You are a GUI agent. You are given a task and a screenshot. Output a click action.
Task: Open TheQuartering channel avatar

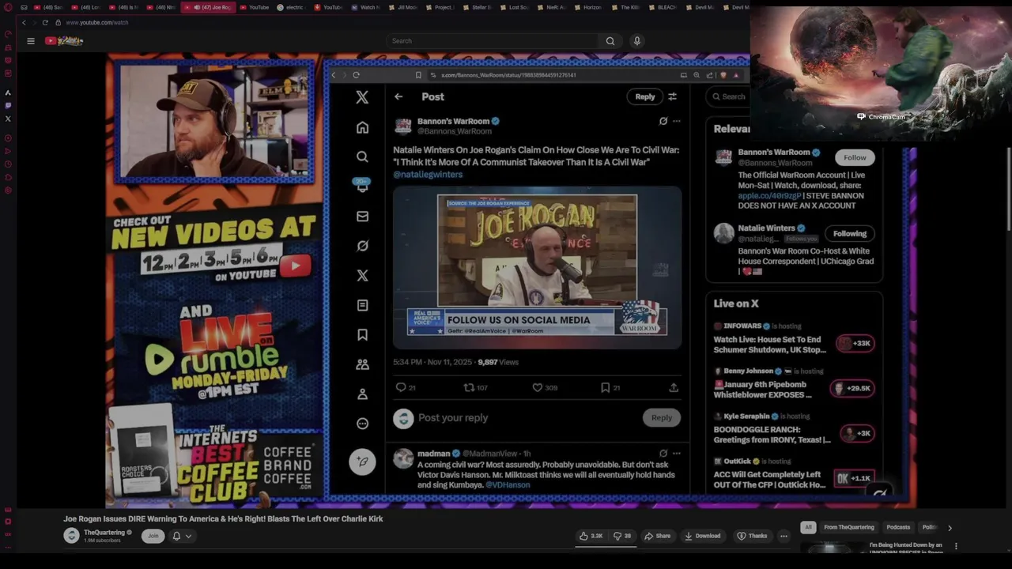pyautogui.click(x=71, y=536)
